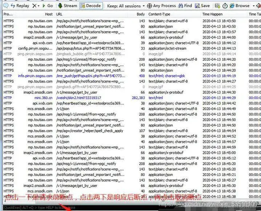Click the QuickExec command input box
Viewport: 261px width, 211px height.
(80, 208)
